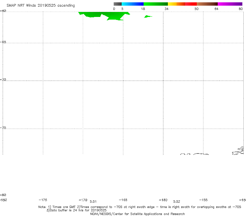
Task: Click the gray segment of the wind color bar
Action: [x=117, y=4]
